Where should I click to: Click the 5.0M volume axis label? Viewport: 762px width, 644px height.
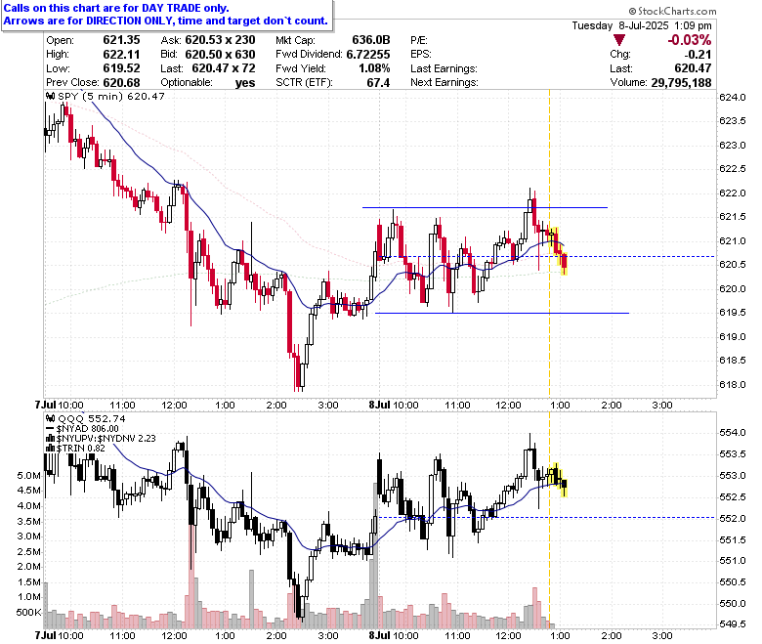(28, 475)
